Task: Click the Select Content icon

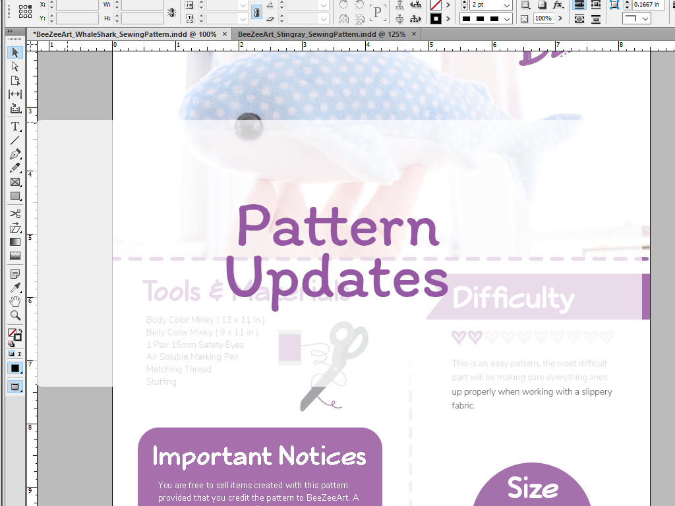Action: [x=400, y=19]
